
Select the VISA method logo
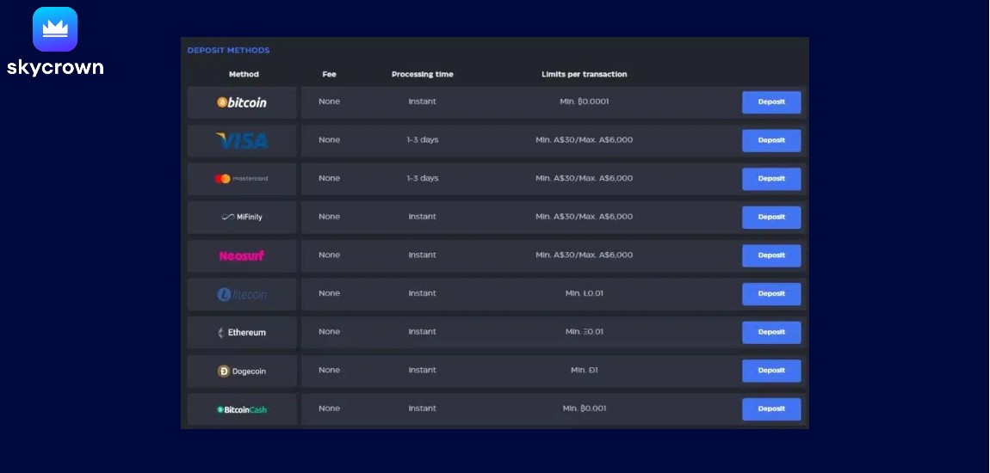[242, 141]
